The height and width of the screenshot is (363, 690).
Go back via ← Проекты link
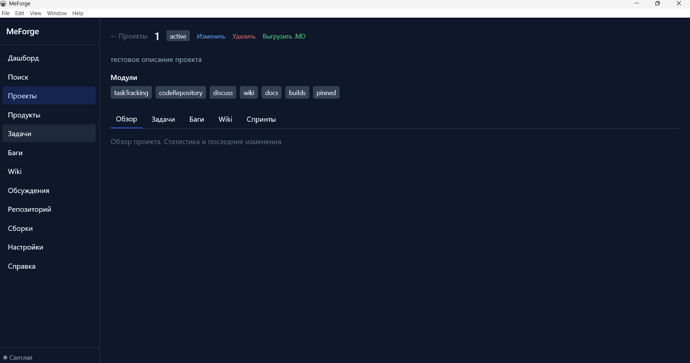pos(129,36)
